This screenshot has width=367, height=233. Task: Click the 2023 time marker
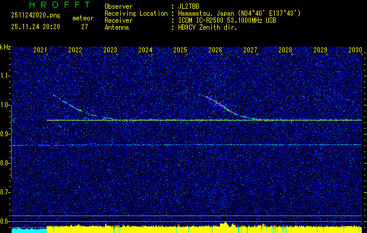(110, 51)
